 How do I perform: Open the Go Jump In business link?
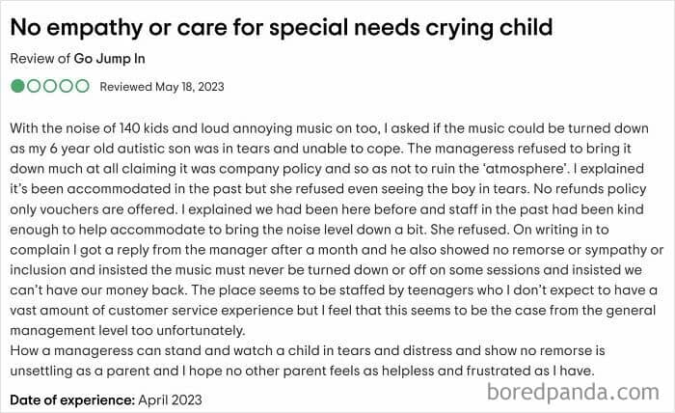tap(114, 58)
